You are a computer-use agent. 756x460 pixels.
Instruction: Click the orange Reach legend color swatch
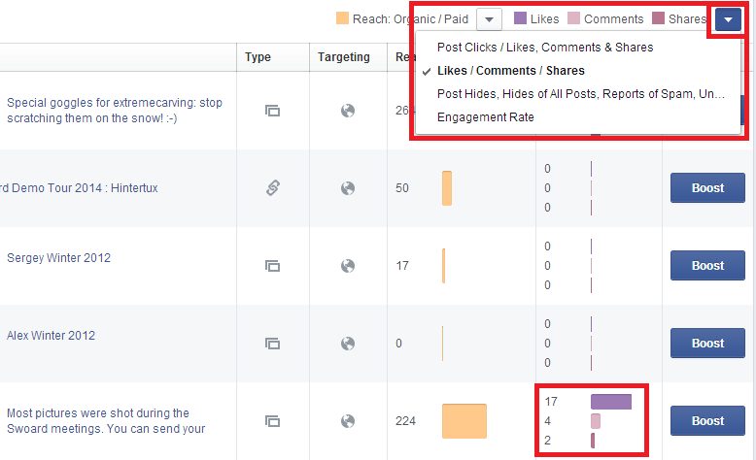tap(342, 18)
